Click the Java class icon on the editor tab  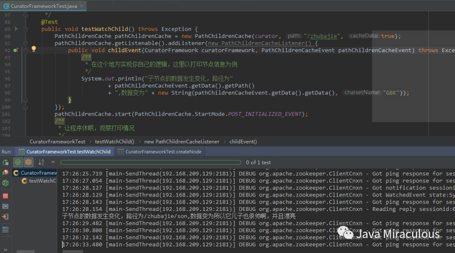[6, 6]
